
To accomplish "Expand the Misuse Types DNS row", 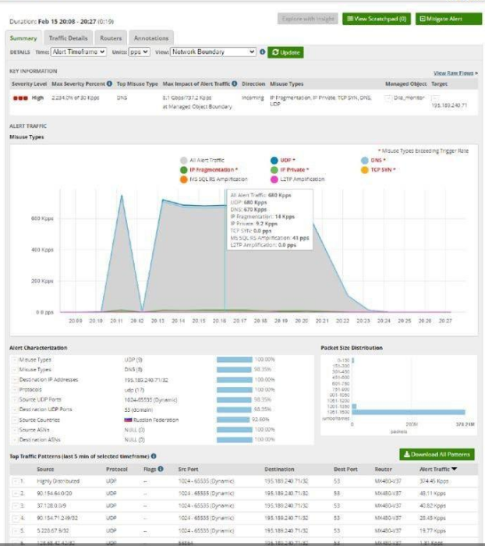I will [x=15, y=370].
